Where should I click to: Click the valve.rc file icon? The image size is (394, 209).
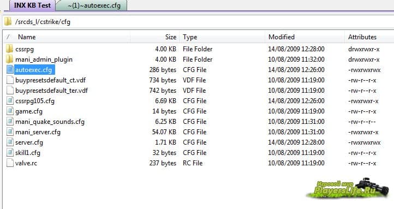click(x=10, y=163)
